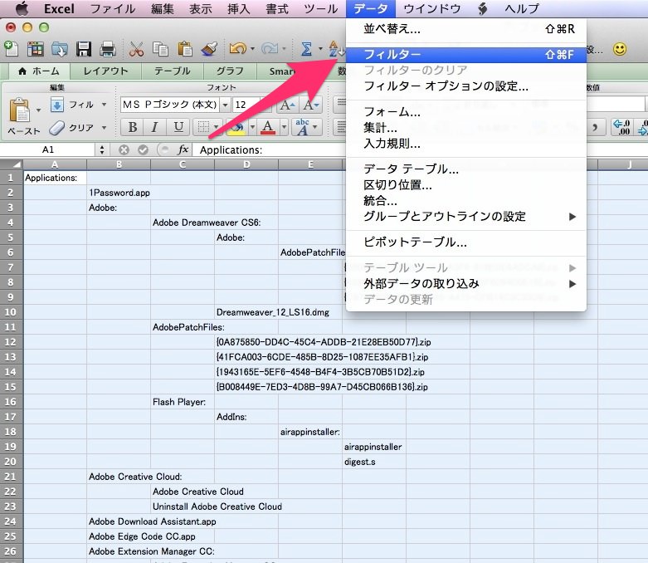
Task: Cut selection with scissors icon
Action: (x=136, y=49)
